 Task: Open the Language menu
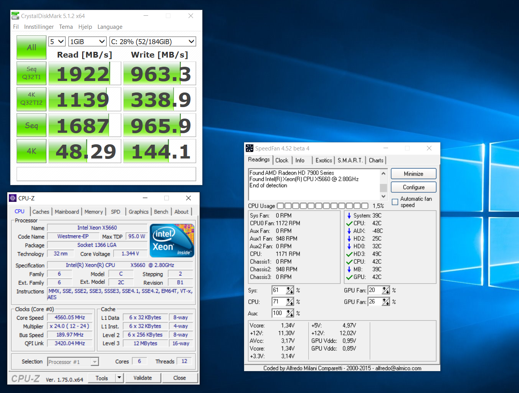110,27
